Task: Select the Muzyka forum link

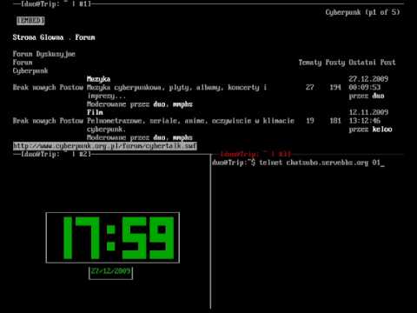Action: (98, 79)
